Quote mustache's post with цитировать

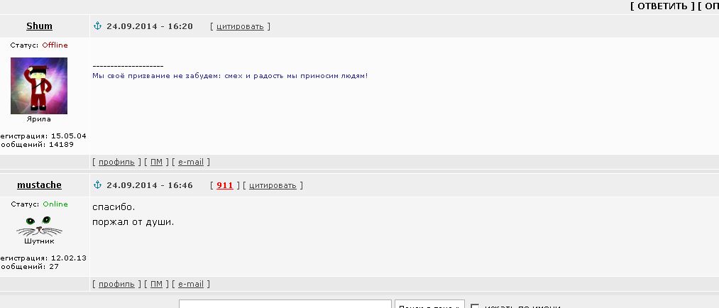tap(273, 185)
